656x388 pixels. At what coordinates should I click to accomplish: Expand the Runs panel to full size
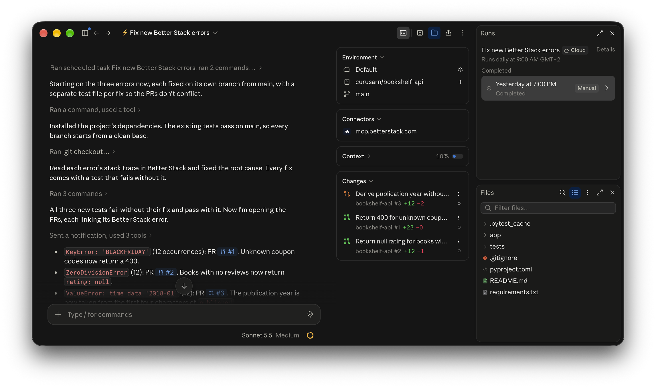(x=600, y=33)
